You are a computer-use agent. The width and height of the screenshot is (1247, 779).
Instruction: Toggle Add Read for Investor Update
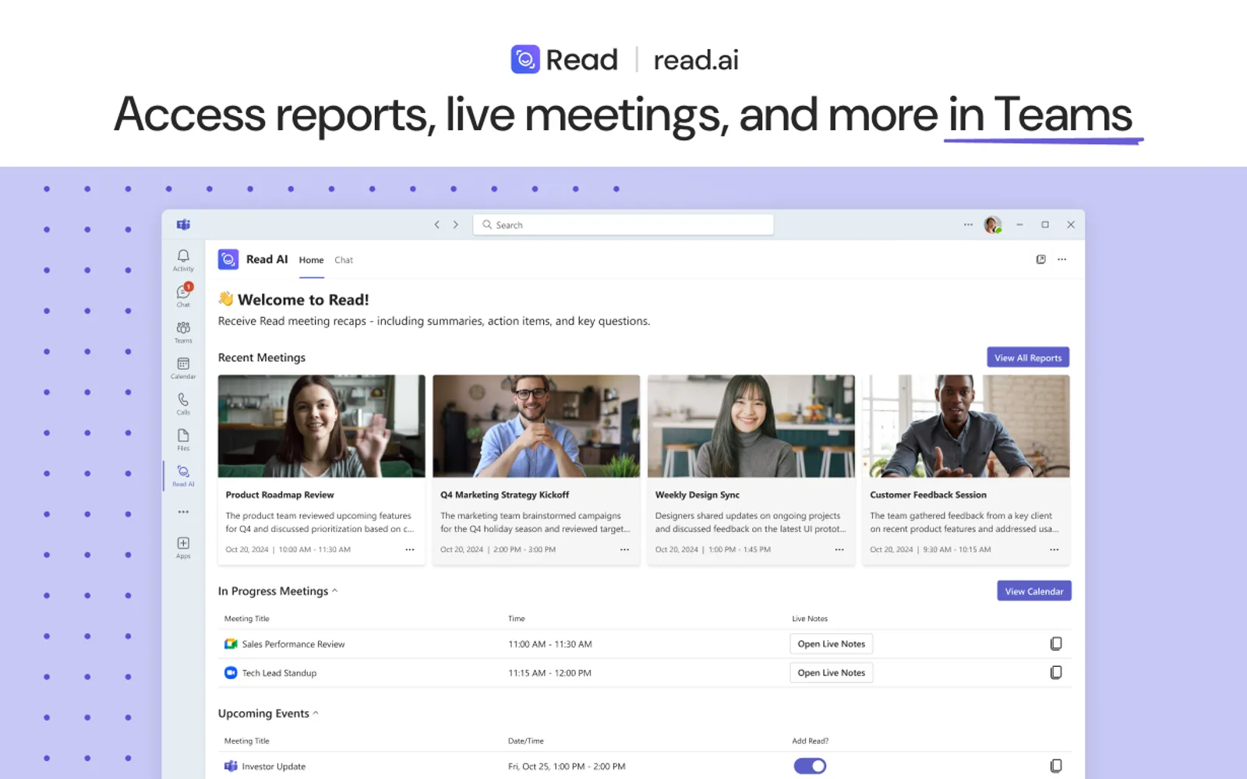810,766
